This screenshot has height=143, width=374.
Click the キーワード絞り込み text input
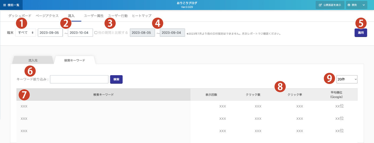[79, 79]
